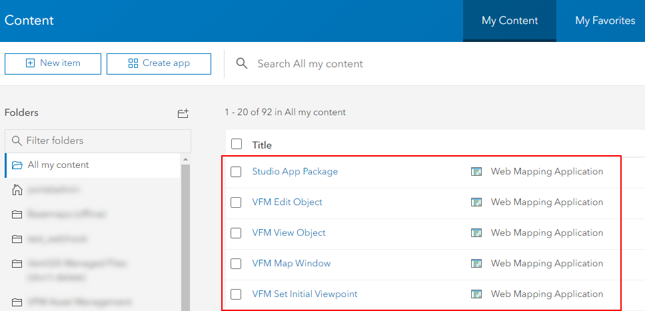645x311 pixels.
Task: Check the select-all checkbox next to Title
Action: click(237, 145)
